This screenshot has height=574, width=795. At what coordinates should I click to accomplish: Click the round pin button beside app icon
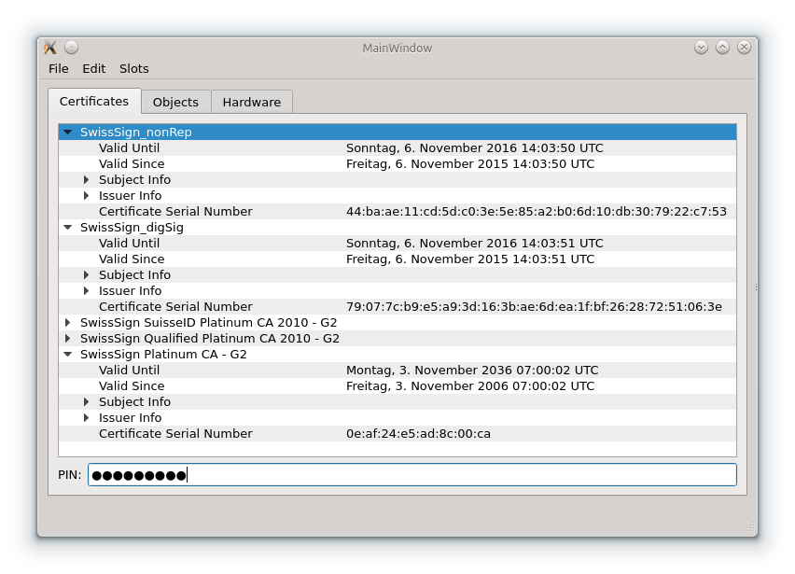pyautogui.click(x=72, y=48)
